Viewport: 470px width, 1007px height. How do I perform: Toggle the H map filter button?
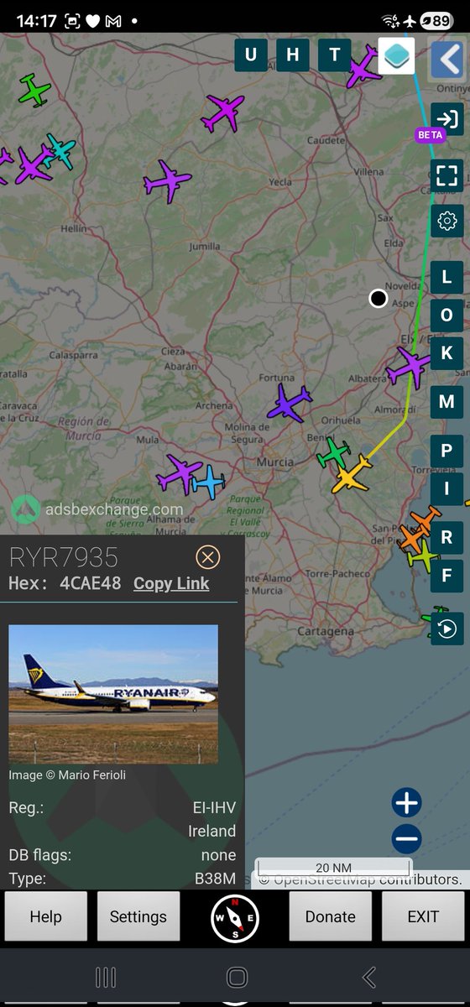[x=293, y=55]
